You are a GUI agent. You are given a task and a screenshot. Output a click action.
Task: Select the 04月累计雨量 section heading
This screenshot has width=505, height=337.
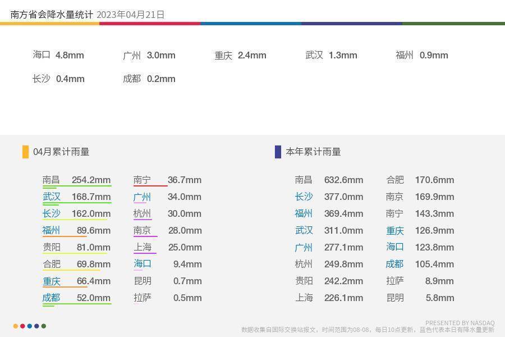coord(61,152)
